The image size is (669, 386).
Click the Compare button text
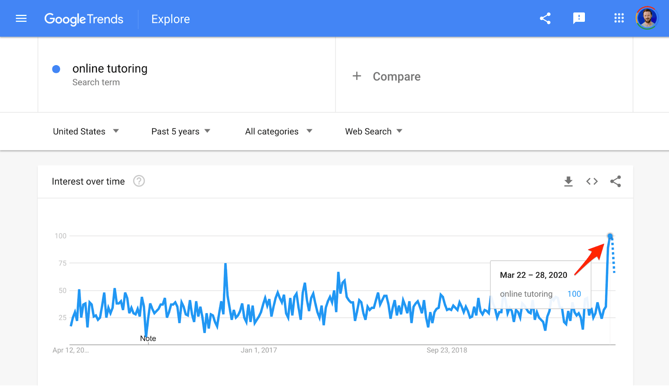396,76
